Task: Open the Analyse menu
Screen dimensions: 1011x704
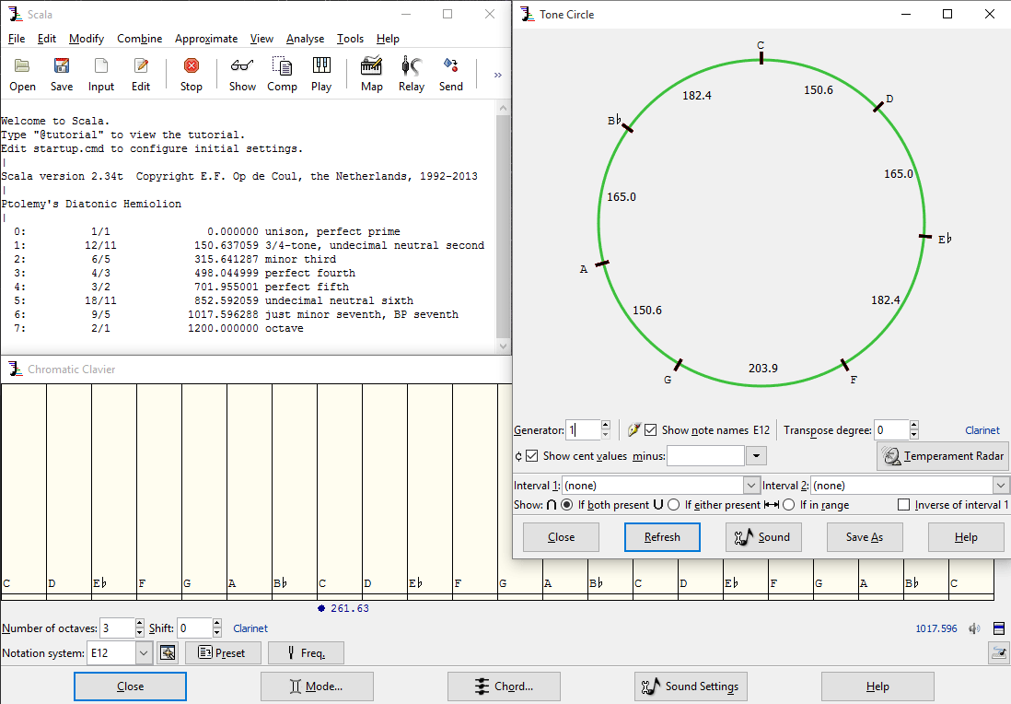Action: (x=305, y=39)
